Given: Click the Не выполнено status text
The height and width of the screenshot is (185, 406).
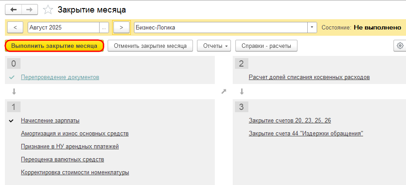Looking at the screenshot, I should click(377, 27).
